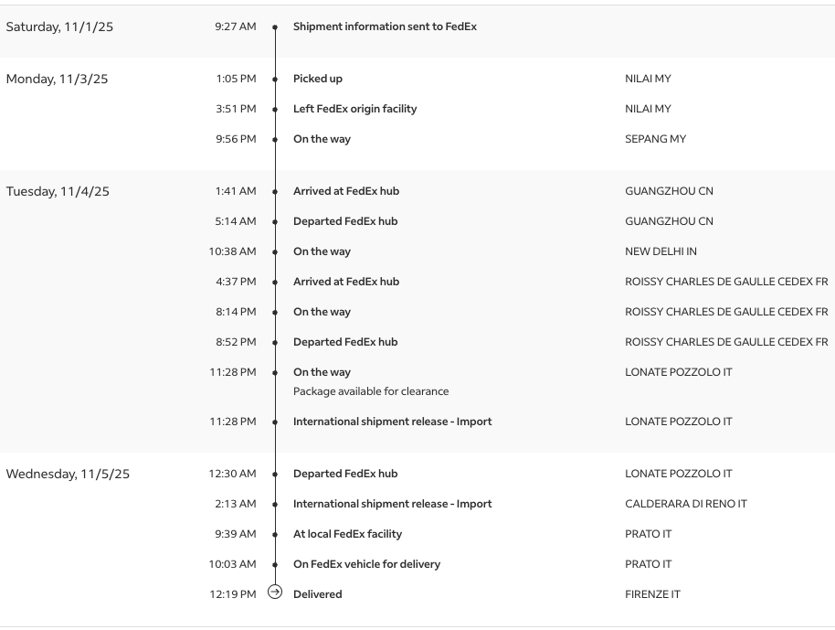The height and width of the screenshot is (630, 835).
Task: Click the timeline dot at 9:27 AM Saturday
Action: 275,27
